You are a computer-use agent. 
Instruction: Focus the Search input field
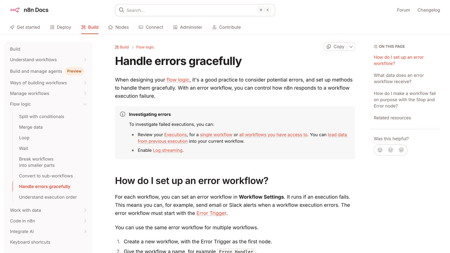point(195,10)
